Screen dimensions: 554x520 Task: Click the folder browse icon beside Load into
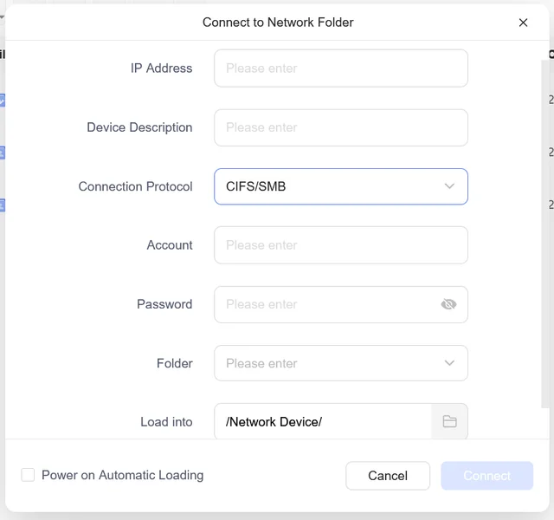(449, 422)
